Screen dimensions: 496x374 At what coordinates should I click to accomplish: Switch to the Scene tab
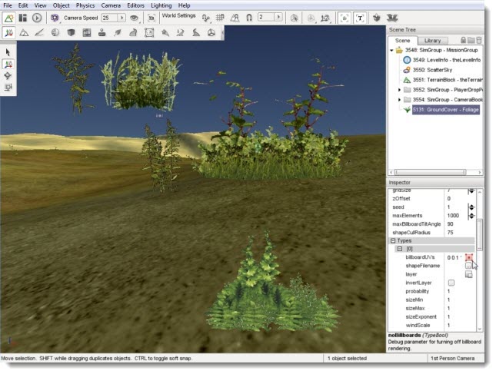coord(402,41)
